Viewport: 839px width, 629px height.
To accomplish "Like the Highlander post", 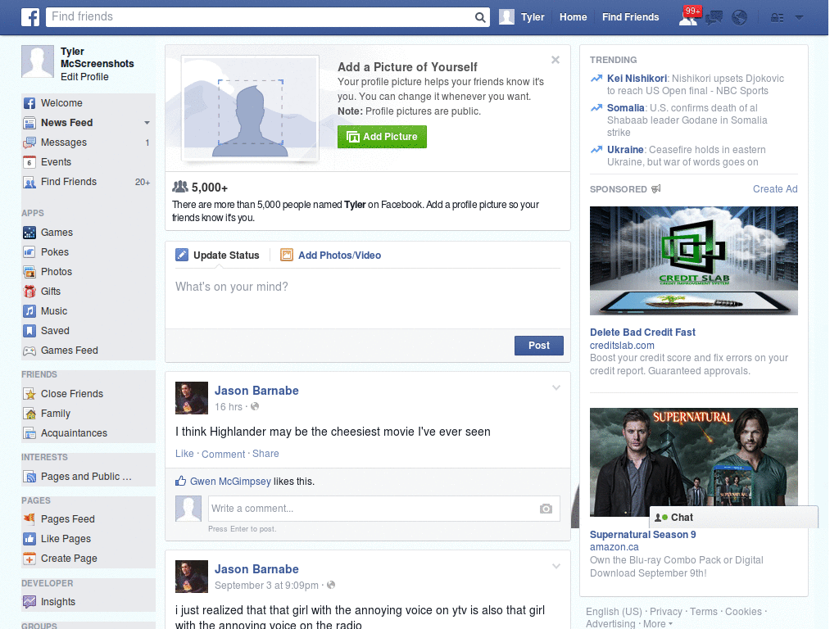I will tap(184, 454).
